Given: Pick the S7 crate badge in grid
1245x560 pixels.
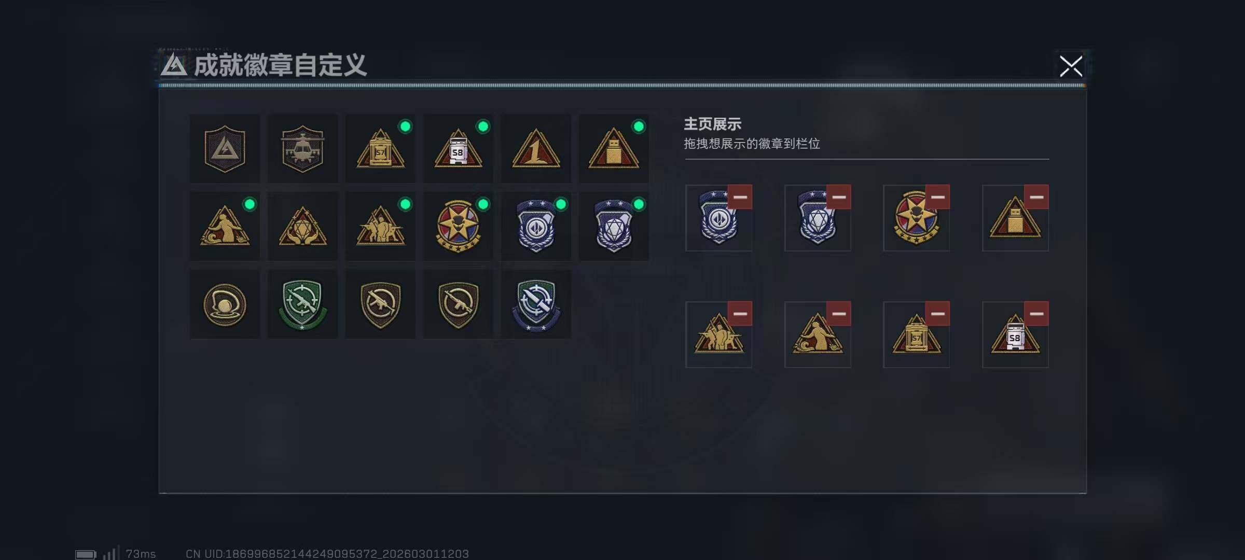Looking at the screenshot, I should pos(380,149).
